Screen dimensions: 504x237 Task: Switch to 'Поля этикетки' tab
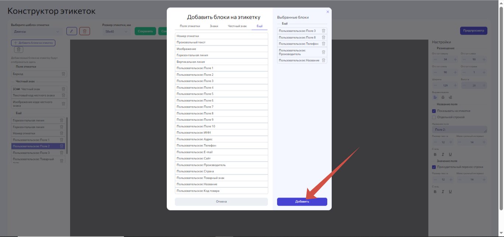pos(190,26)
